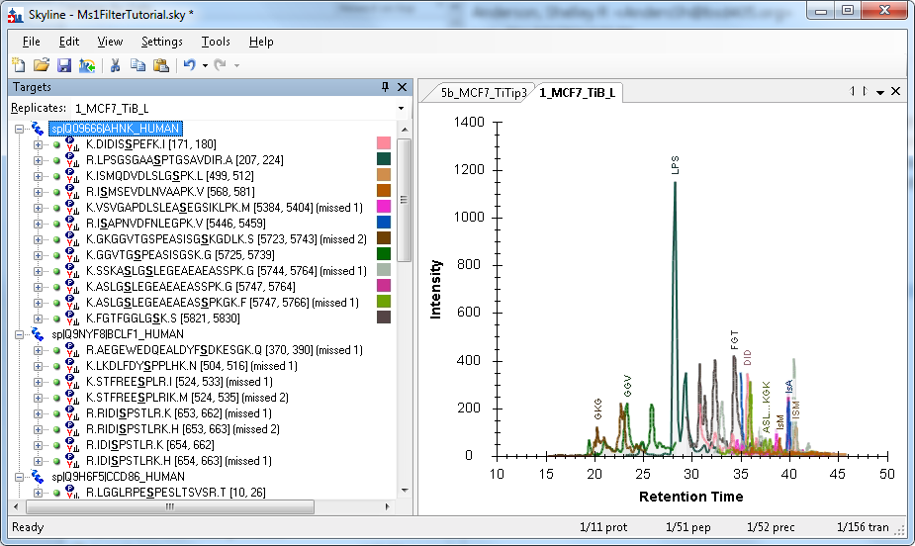Viewport: 915px width, 546px height.
Task: Click the pink swatch beside K.DIDISSPEFK.I
Action: click(384, 144)
